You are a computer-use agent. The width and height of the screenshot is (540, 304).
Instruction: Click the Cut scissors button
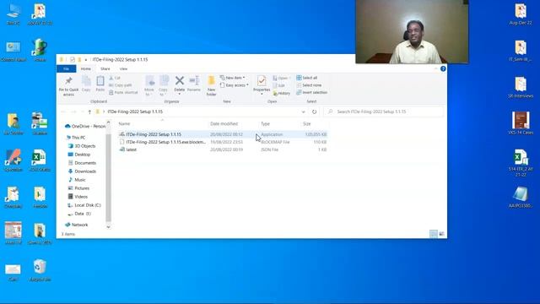tap(115, 78)
